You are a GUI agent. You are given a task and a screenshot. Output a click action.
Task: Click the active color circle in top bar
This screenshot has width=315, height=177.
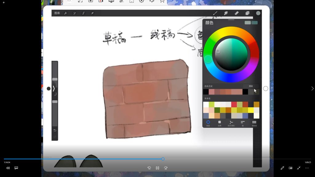click(258, 13)
